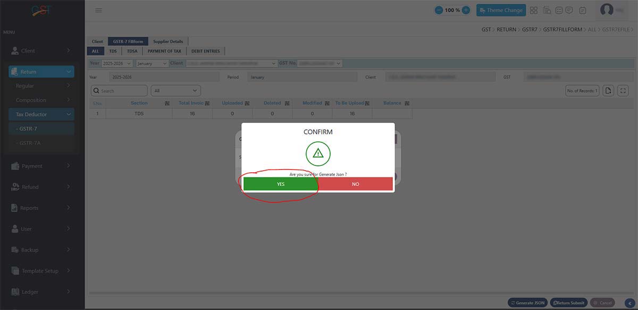
Task: Expand the Payment sidebar menu
Action: click(40, 166)
